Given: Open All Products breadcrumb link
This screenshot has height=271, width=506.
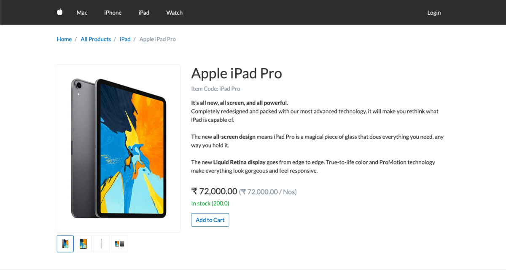Looking at the screenshot, I should click(x=96, y=39).
